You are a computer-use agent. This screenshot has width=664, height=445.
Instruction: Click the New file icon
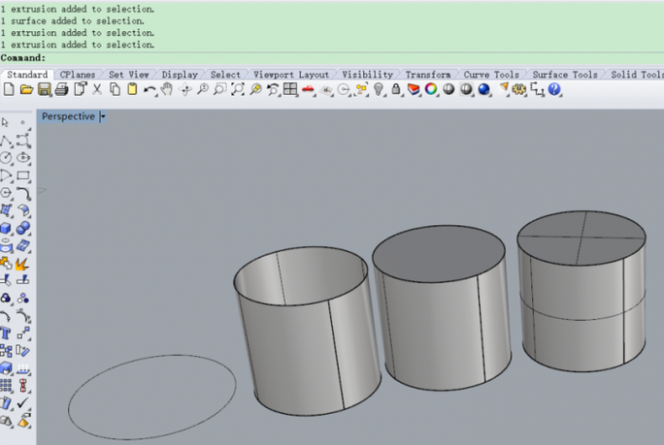pyautogui.click(x=9, y=89)
